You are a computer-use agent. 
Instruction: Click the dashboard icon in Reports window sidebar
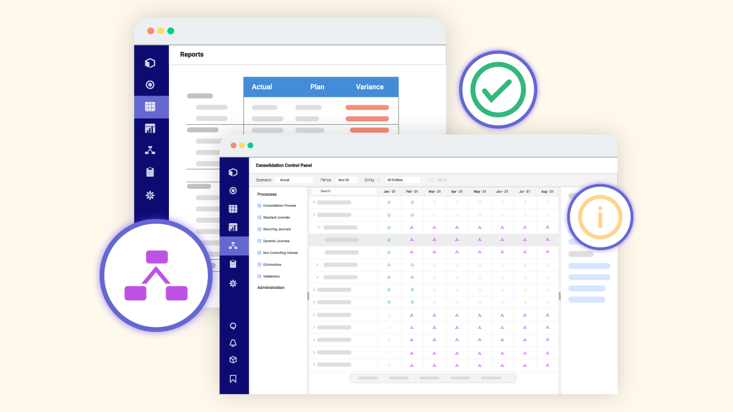[x=150, y=128]
